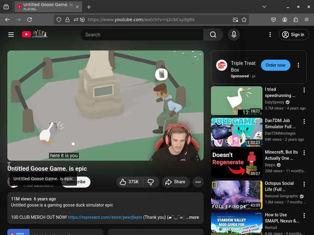Open picture-in-picture icon in address bar
Screen dimensions: 314x235
(x=235, y=20)
